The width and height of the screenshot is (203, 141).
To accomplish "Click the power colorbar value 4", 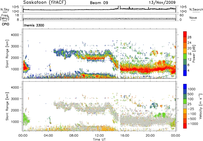I will coord(188,70).
